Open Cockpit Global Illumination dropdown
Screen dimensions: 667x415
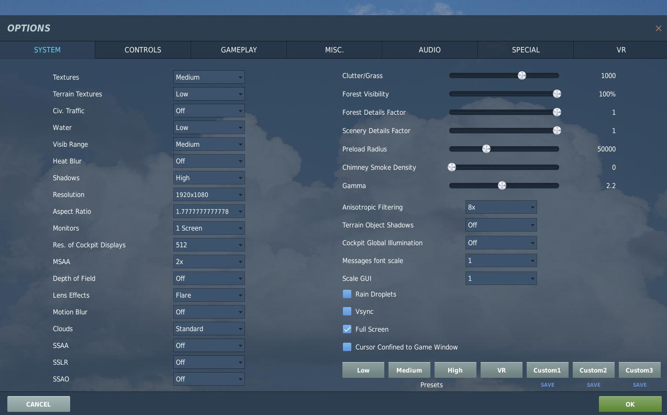coord(501,243)
